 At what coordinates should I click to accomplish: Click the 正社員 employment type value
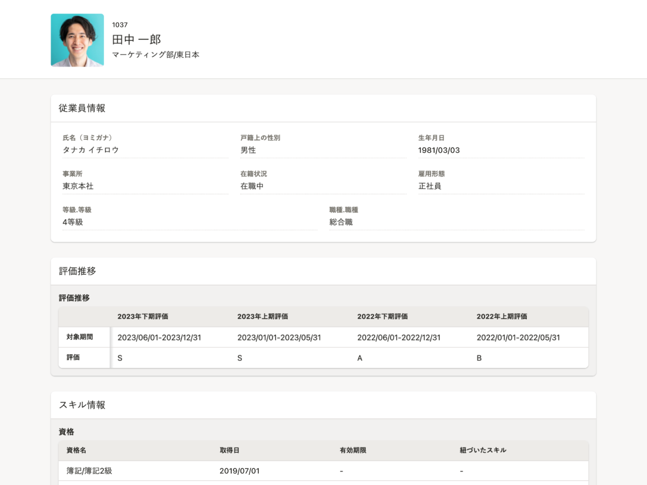(429, 186)
